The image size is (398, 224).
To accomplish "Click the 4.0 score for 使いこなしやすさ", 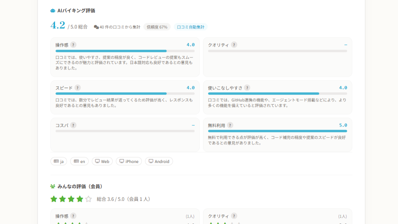I will (343, 88).
